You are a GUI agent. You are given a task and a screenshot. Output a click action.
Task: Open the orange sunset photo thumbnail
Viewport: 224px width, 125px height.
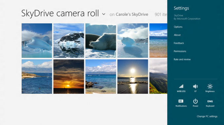(69, 77)
